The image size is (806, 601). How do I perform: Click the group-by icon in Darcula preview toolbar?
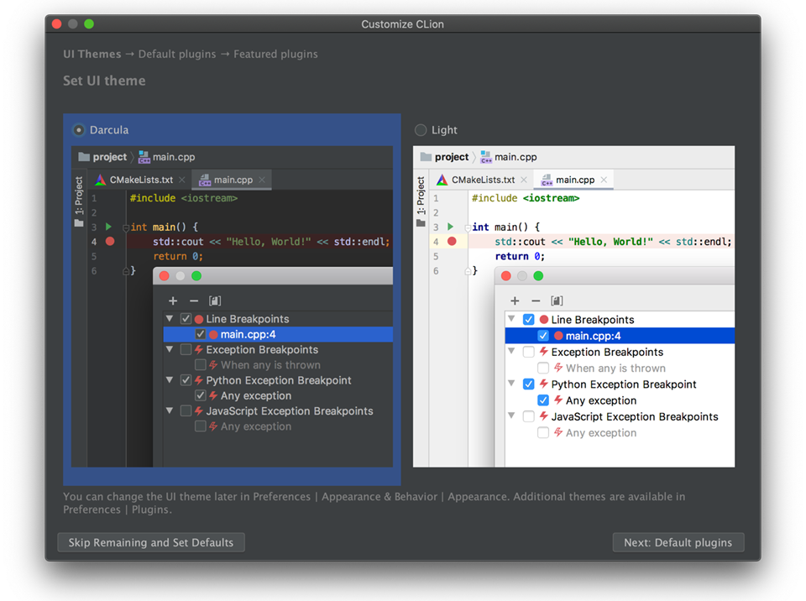215,300
